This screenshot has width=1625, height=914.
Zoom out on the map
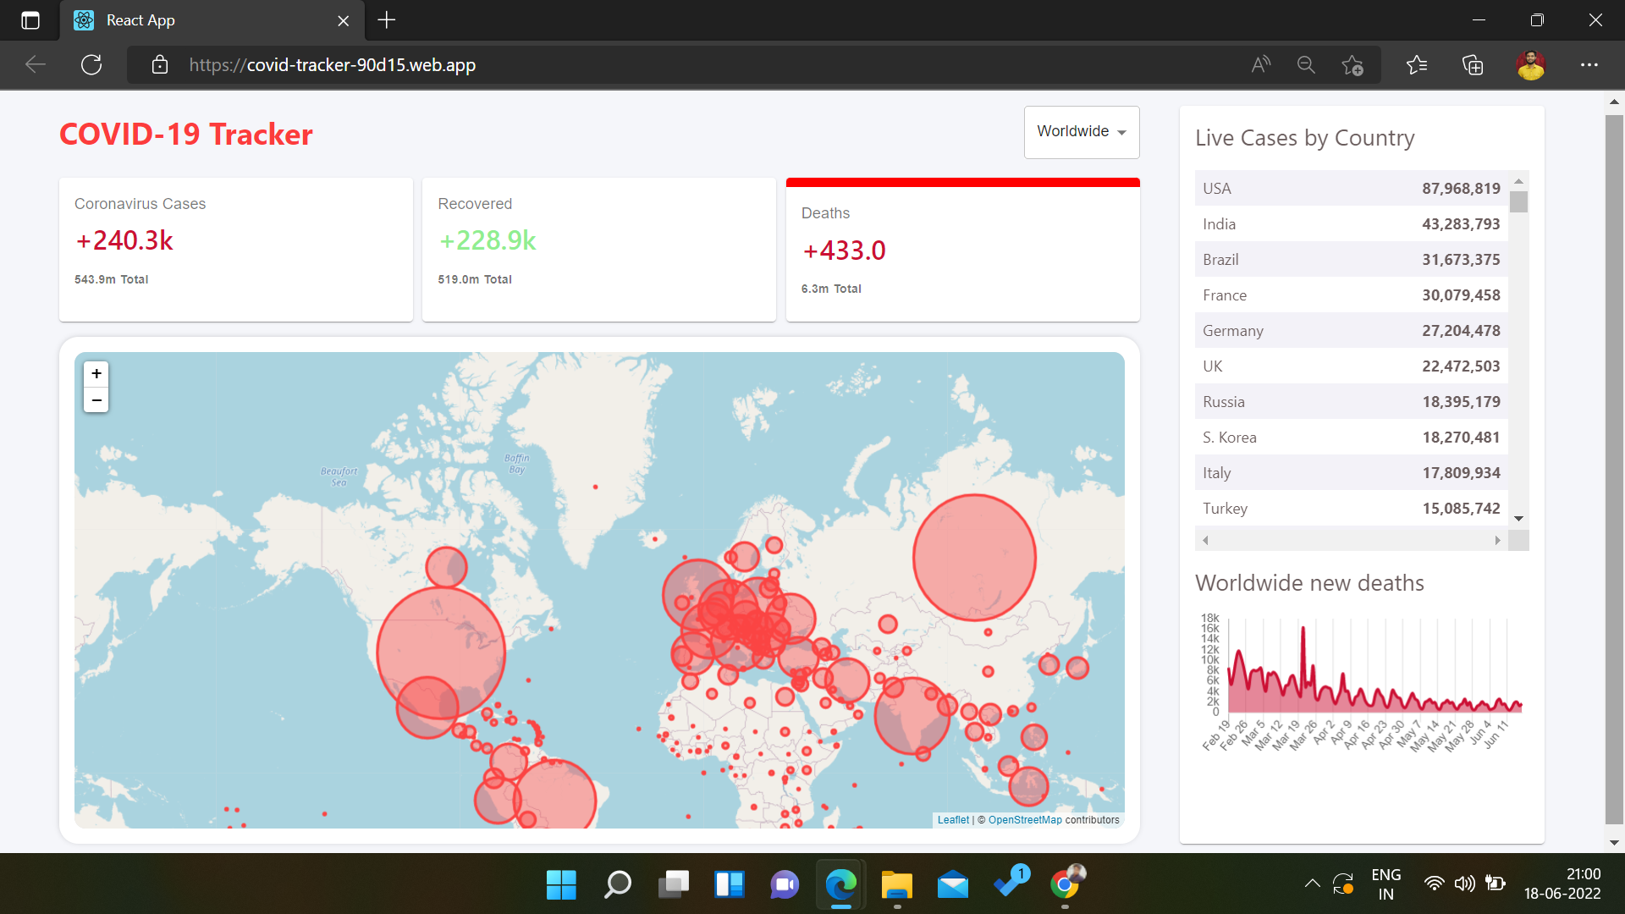pyautogui.click(x=96, y=399)
